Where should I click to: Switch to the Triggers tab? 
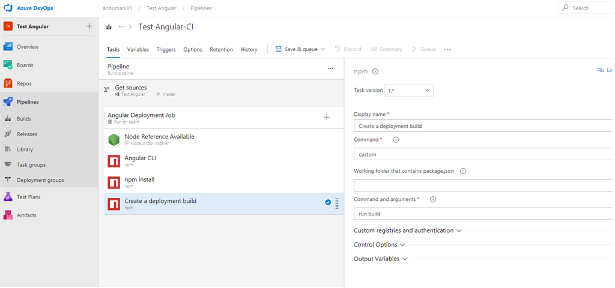coord(166,49)
